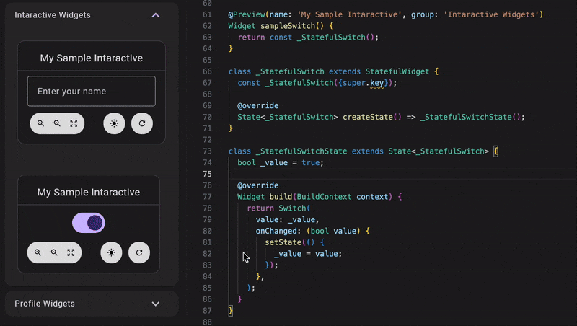Screen dimensions: 577x326
Task: Toggle brightness theme on switch preview card
Action: coord(111,252)
